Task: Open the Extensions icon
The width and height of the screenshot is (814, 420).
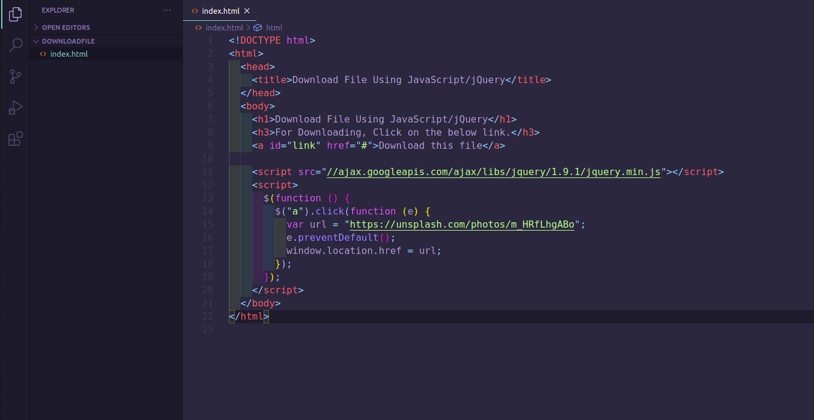Action: pos(14,139)
